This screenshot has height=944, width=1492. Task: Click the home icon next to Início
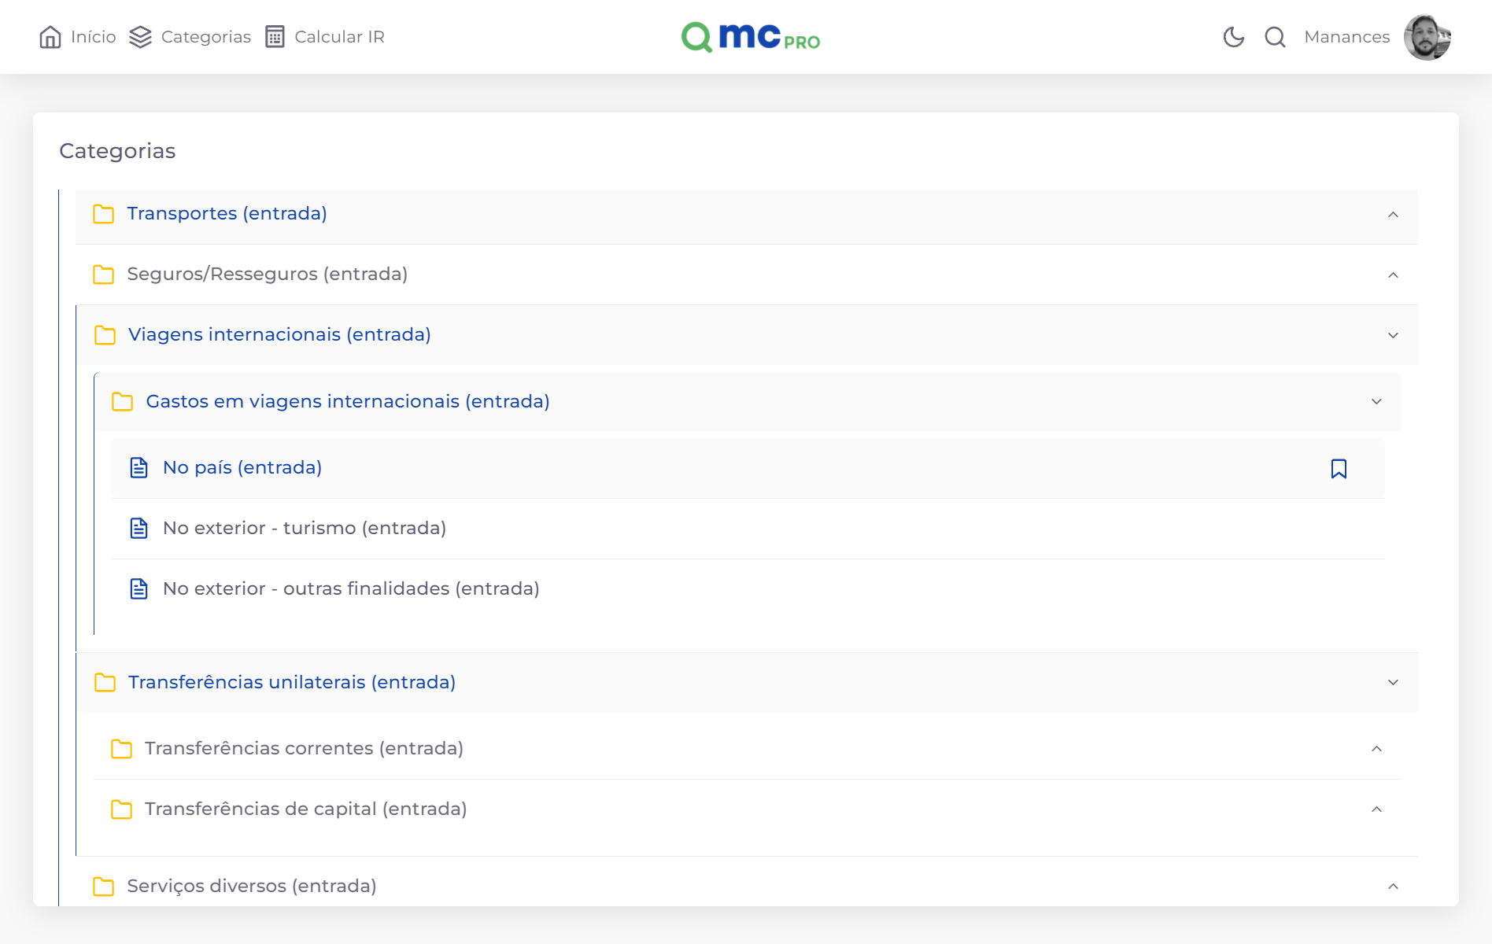click(50, 37)
